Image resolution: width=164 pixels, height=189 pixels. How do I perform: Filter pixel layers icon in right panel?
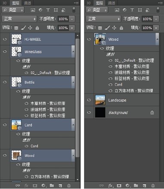[117, 10]
